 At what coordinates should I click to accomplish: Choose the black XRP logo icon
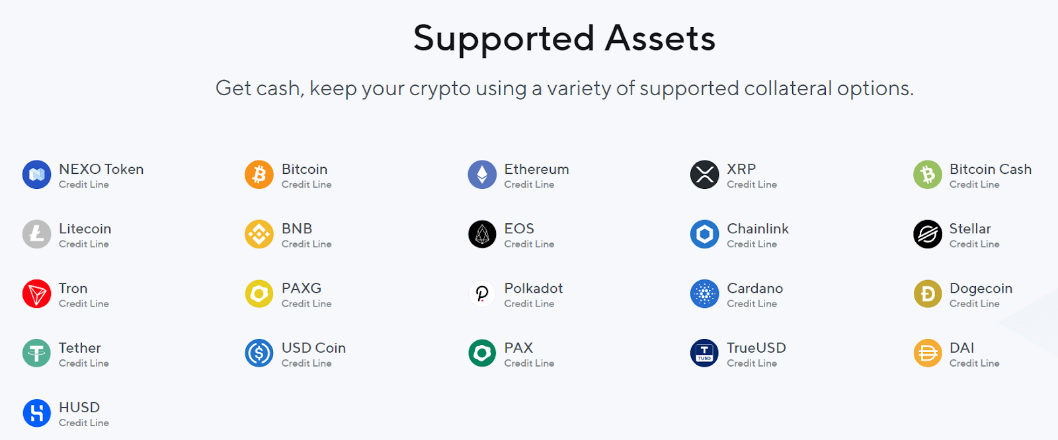click(x=705, y=175)
